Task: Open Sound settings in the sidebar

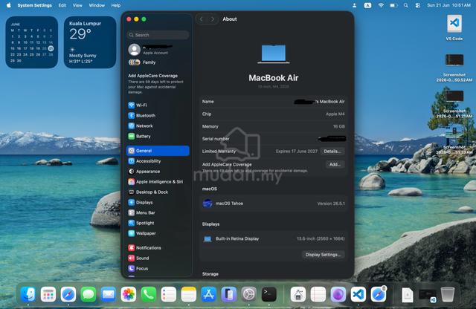Action: (x=158, y=258)
